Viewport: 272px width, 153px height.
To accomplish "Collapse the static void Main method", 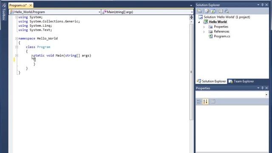I will (x=17, y=56).
